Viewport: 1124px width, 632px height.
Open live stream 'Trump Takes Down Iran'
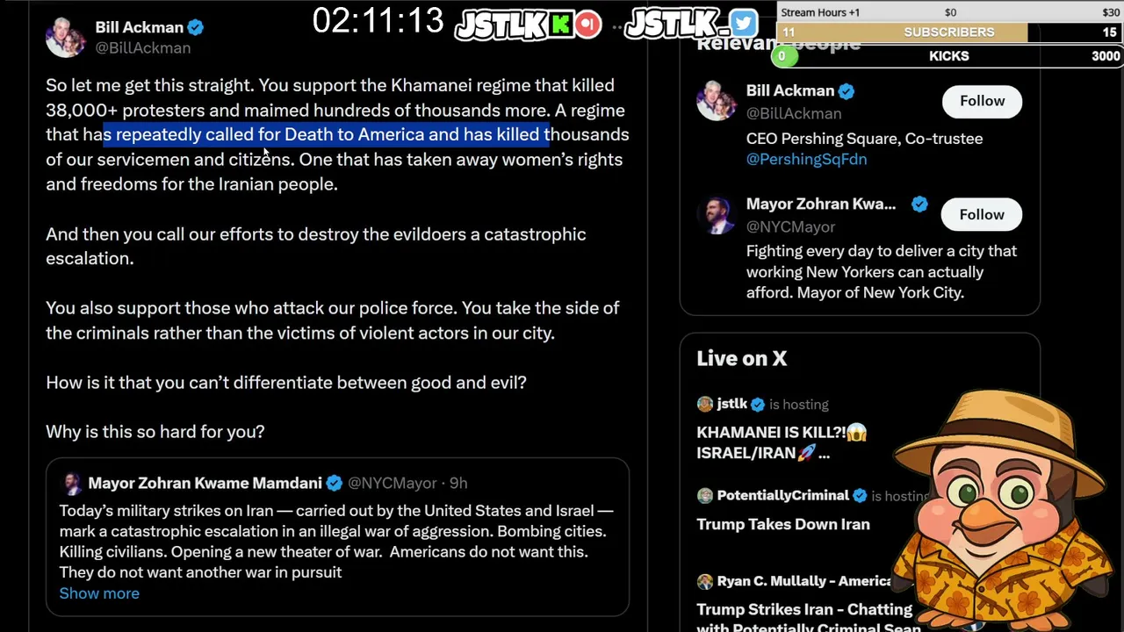point(783,524)
